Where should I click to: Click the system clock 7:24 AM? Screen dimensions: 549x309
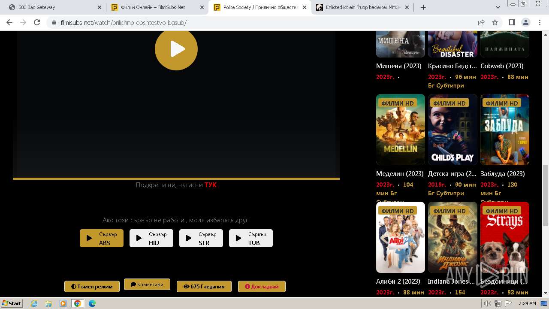coord(527,303)
